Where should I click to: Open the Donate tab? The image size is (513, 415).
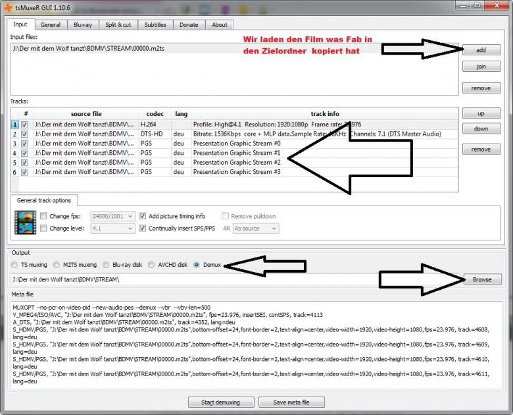click(x=189, y=25)
